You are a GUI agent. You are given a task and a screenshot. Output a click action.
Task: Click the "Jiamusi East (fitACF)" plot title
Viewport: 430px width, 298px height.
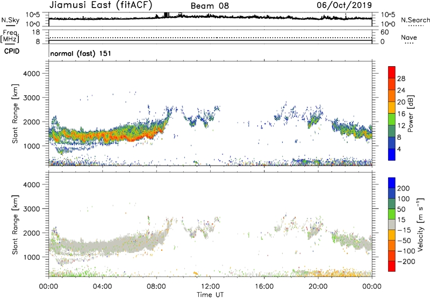point(101,5)
